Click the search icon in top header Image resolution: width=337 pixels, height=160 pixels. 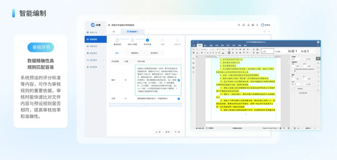click(x=239, y=25)
